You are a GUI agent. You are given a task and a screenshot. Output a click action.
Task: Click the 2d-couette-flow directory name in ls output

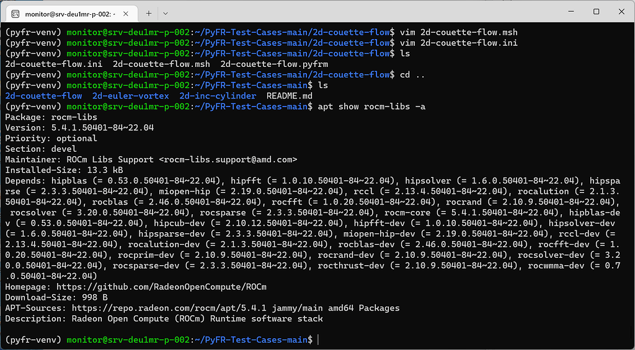click(x=43, y=96)
